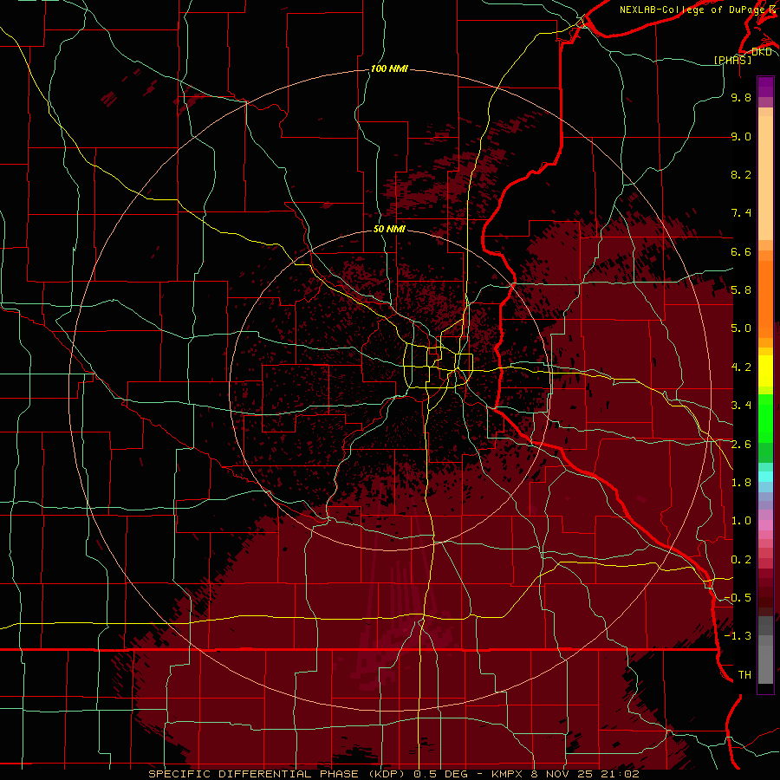Select the 1.0 legend value
The image size is (780, 780).
741,520
